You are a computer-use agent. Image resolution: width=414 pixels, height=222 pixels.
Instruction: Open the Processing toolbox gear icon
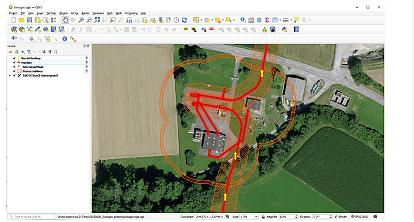259,20
